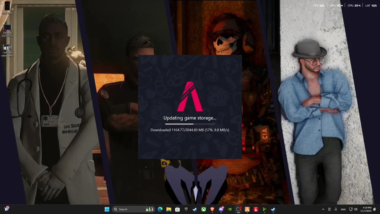Show hidden system tray icons

(323, 209)
